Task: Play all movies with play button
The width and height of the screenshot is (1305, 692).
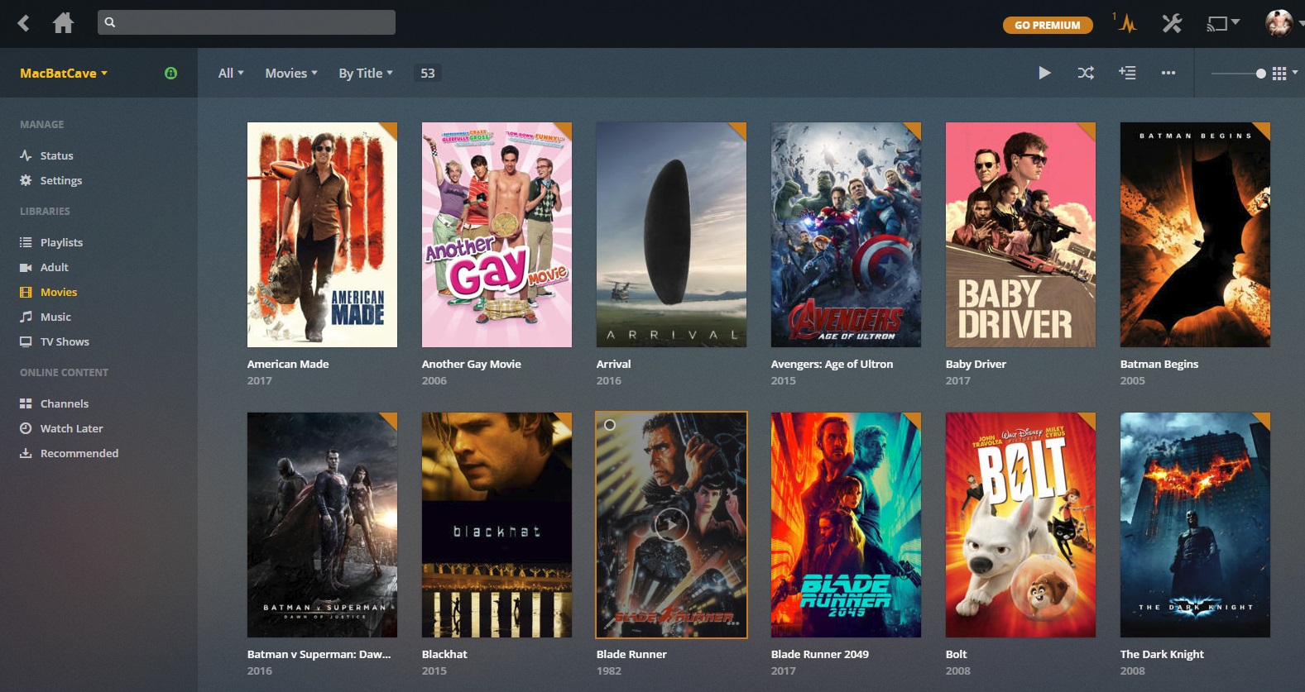Action: (1045, 73)
